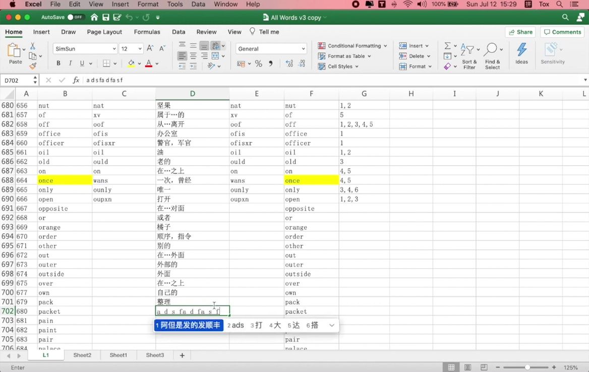Select IME candidate 2 ads
Viewport: 589px width, 372px height.
coord(235,325)
